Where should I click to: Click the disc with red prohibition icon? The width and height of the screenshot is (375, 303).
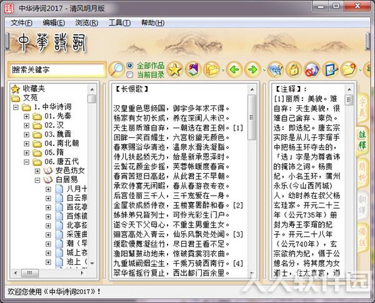(x=312, y=69)
